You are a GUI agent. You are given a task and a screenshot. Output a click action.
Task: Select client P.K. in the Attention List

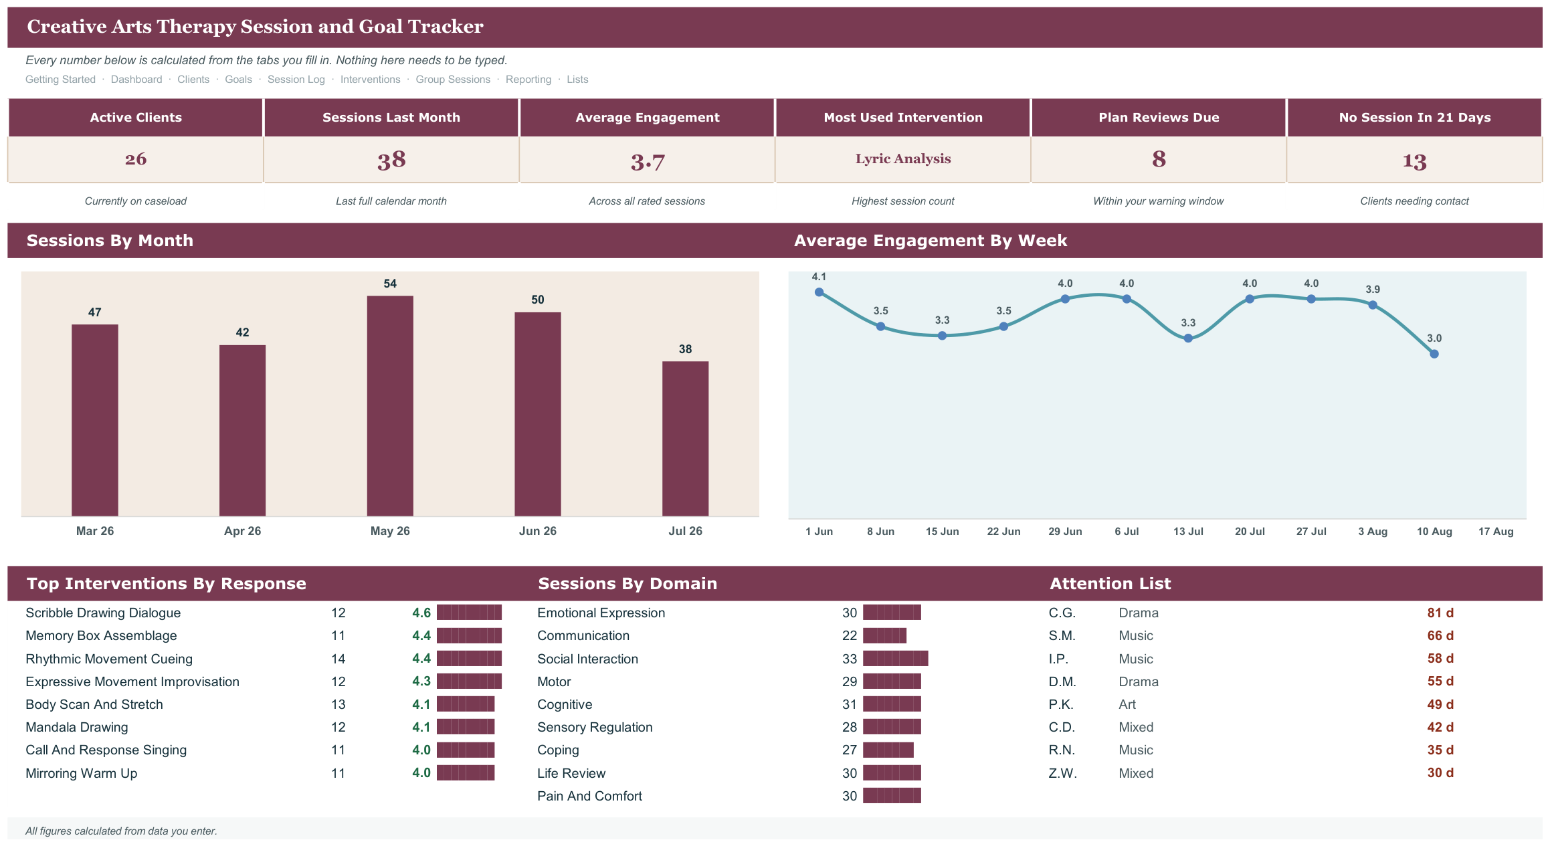tap(1061, 704)
